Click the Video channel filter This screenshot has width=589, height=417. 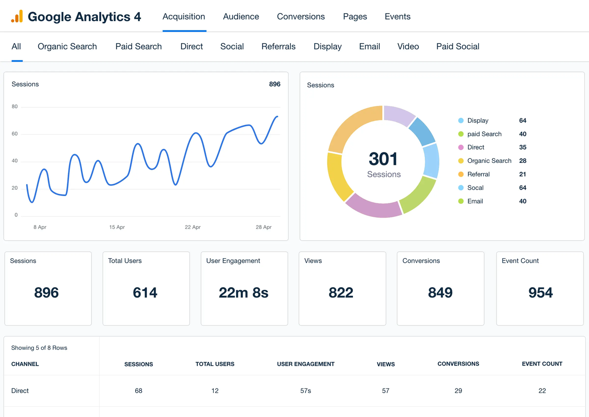point(408,46)
